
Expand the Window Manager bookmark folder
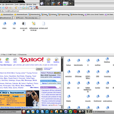pyautogui.click(x=77, y=15)
